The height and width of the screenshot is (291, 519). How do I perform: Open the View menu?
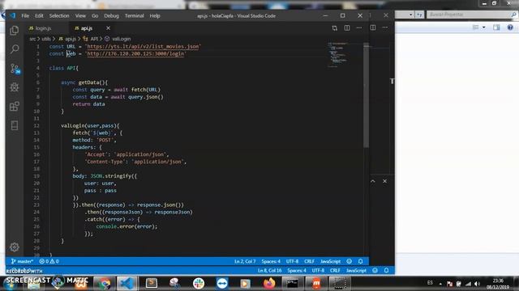tap(80, 16)
